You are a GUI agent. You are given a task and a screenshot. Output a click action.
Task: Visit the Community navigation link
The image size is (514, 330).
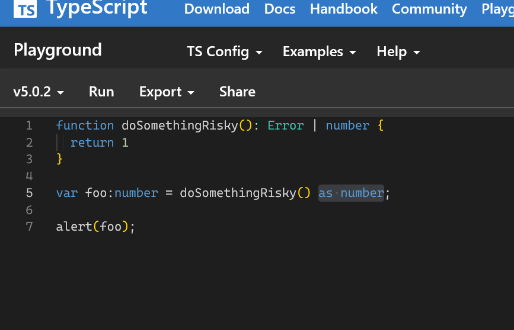429,9
